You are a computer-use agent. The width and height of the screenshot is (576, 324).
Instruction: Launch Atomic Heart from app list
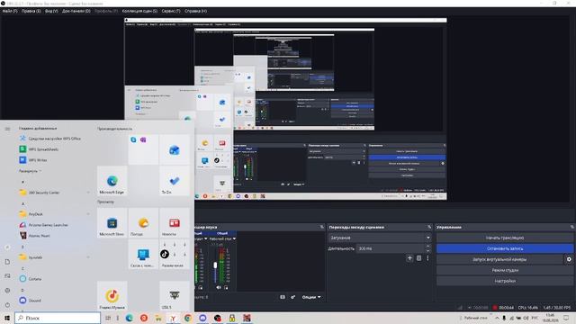34,236
